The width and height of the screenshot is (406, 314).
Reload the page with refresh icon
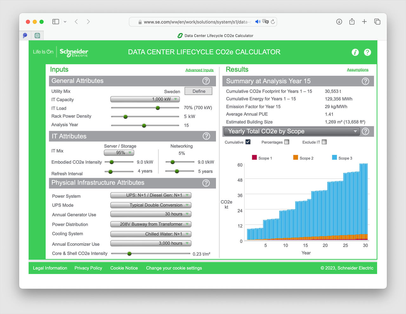coord(273,22)
